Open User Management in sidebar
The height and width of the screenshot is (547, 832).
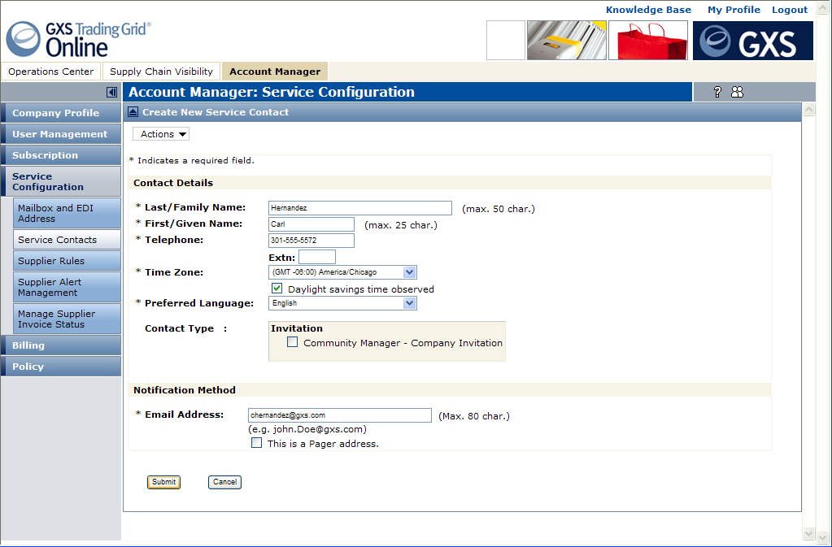coord(61,134)
